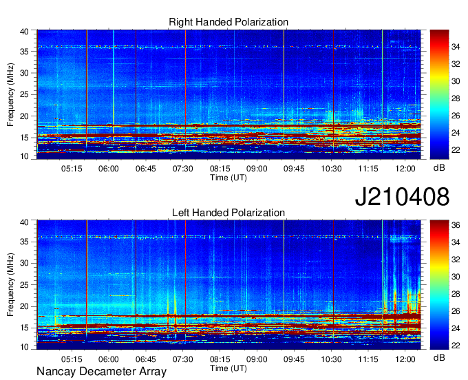The height and width of the screenshot is (380, 468).
Task: Click "06:00" tick on Left Handed time axis
Action: tap(109, 359)
